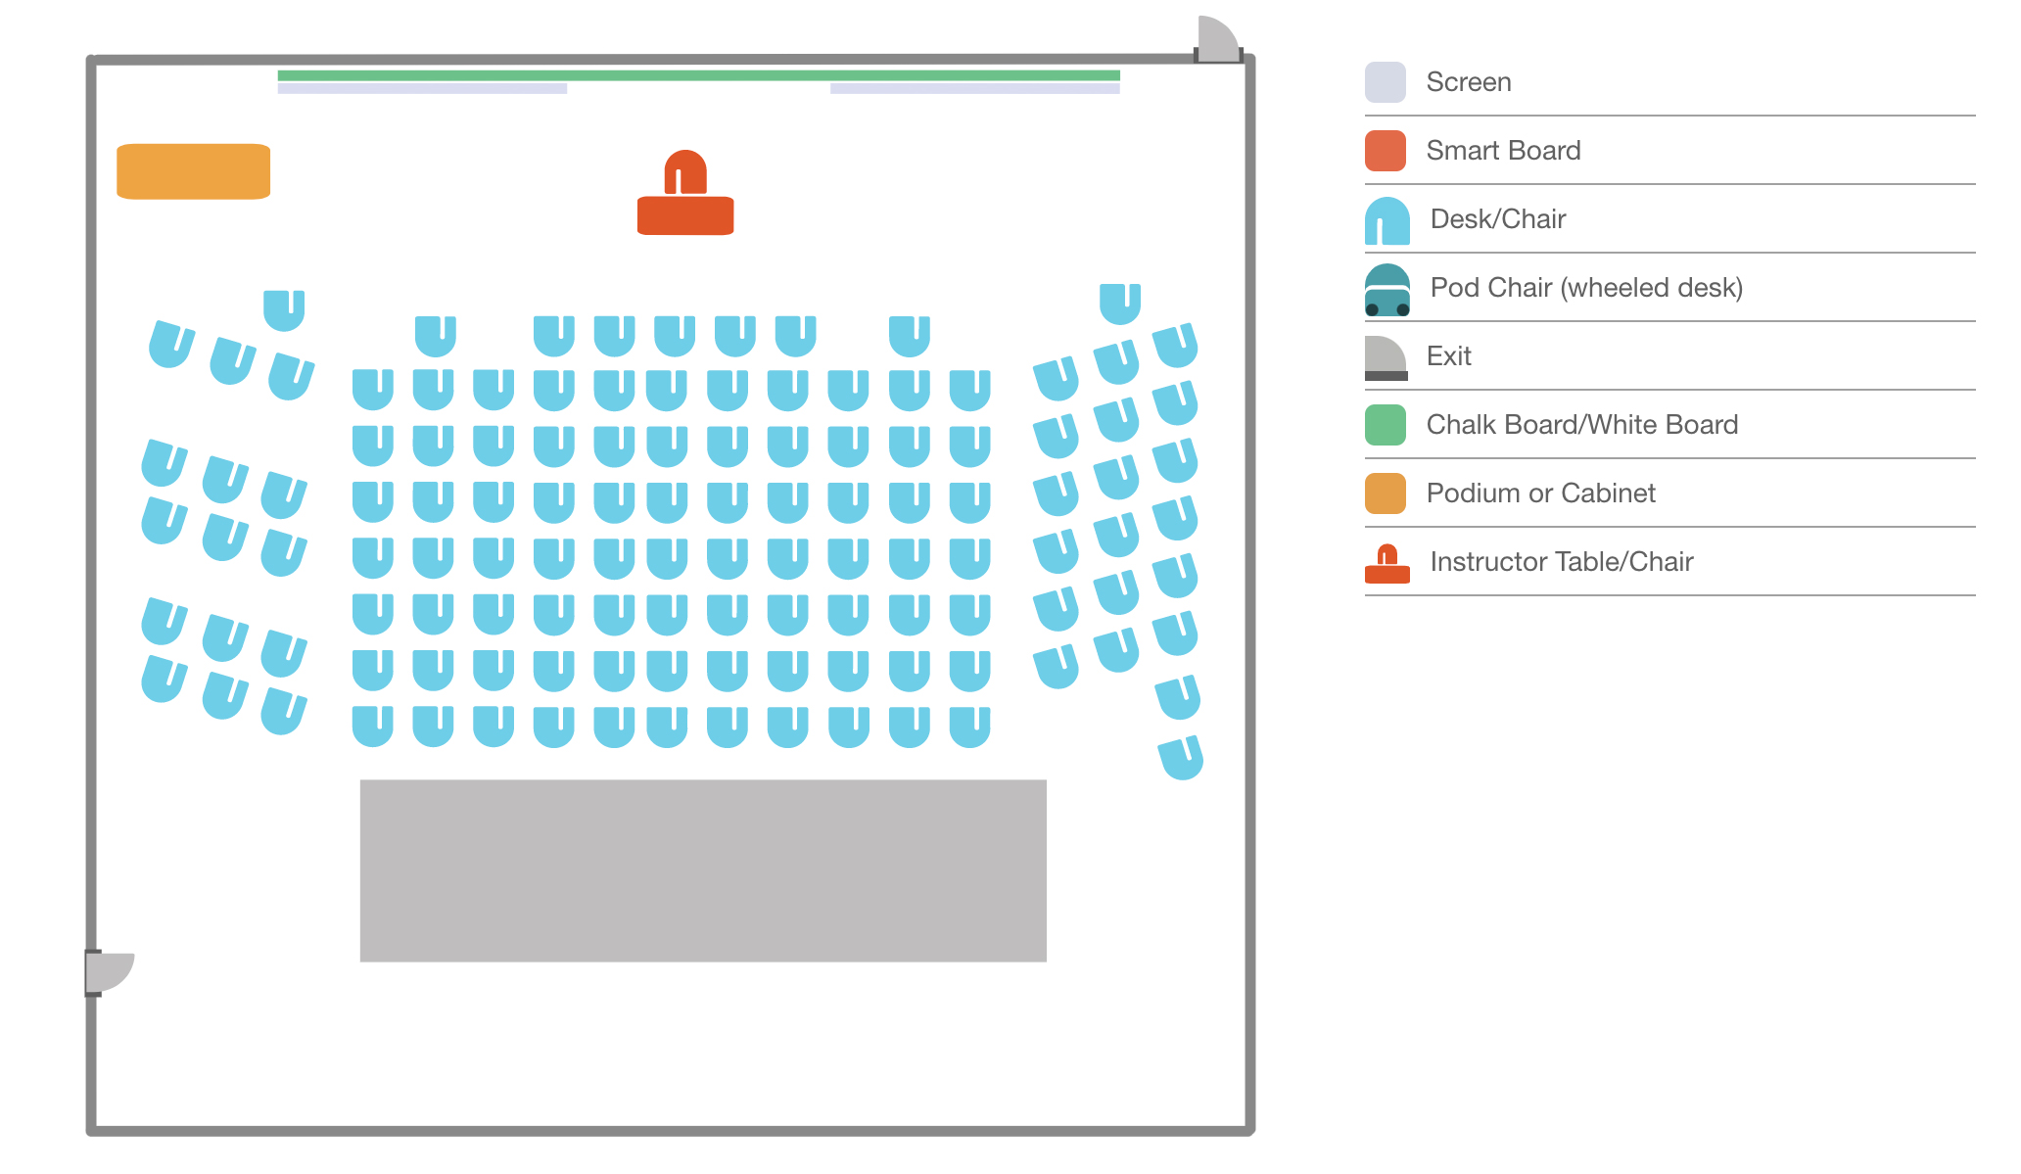Click the Desk/Chair legend icon
The height and width of the screenshot is (1174, 2021).
coord(1386,221)
